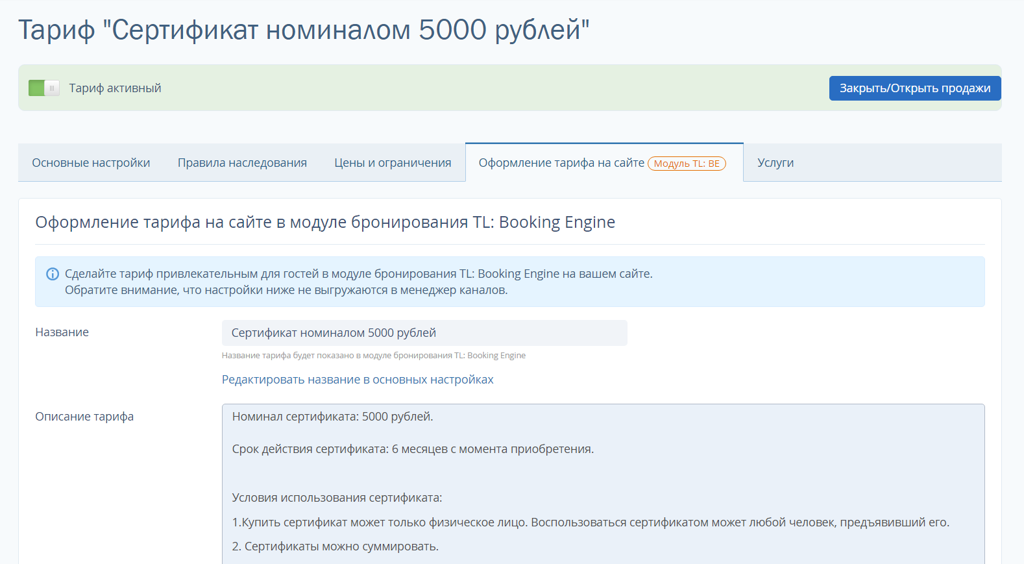
Task: Click the hint text under the name field
Action: (374, 356)
